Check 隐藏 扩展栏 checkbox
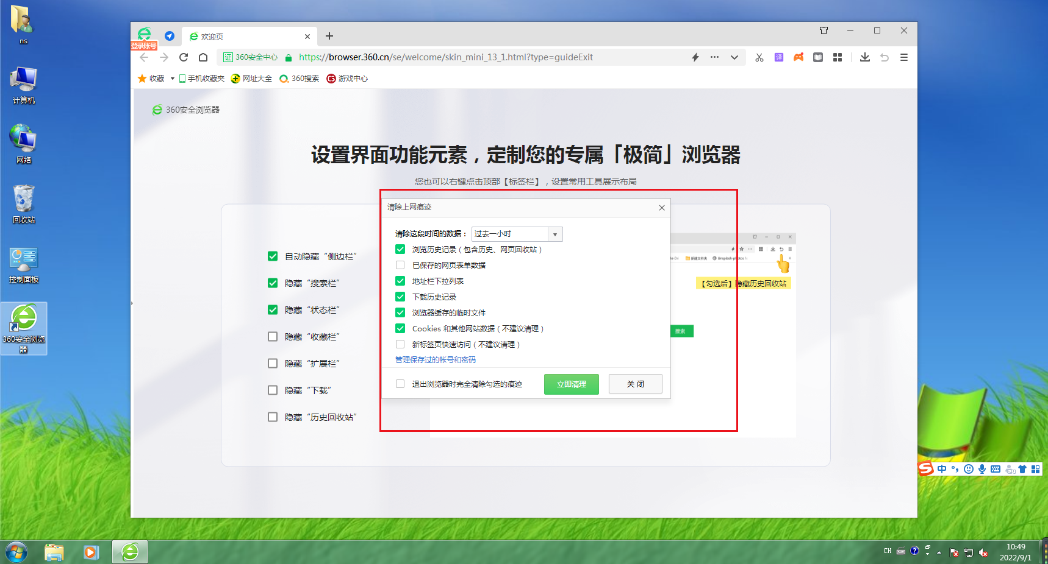This screenshot has width=1048, height=564. click(273, 364)
